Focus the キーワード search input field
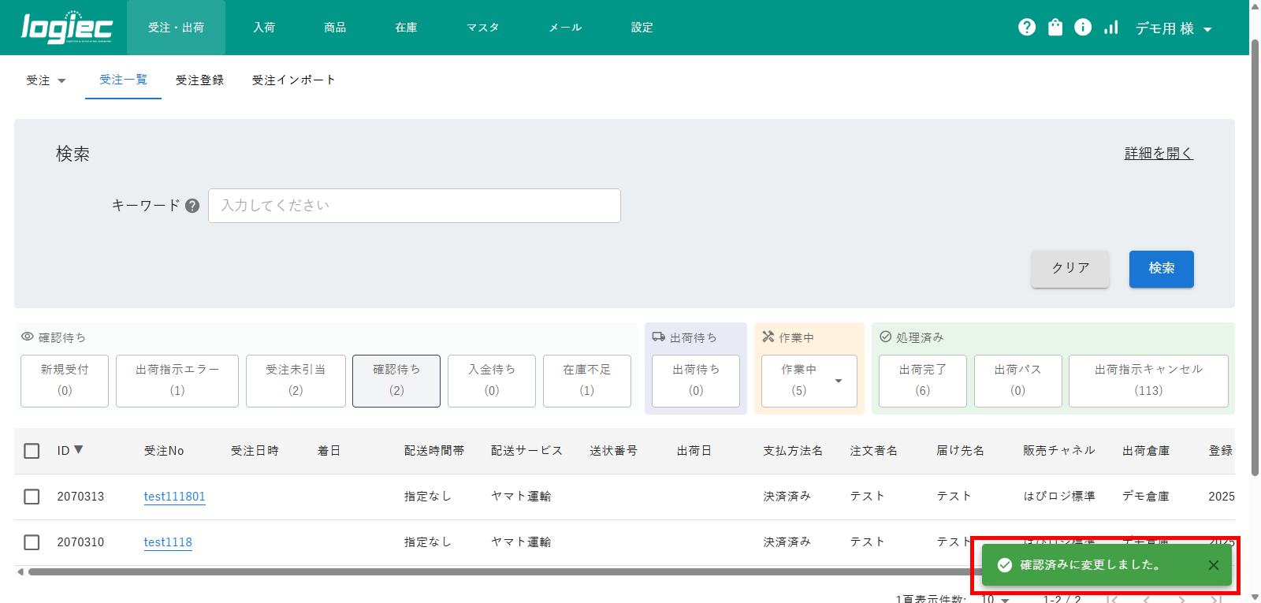The height and width of the screenshot is (603, 1261). (x=414, y=206)
